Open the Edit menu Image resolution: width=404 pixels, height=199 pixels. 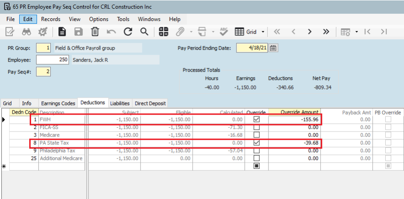(28, 19)
